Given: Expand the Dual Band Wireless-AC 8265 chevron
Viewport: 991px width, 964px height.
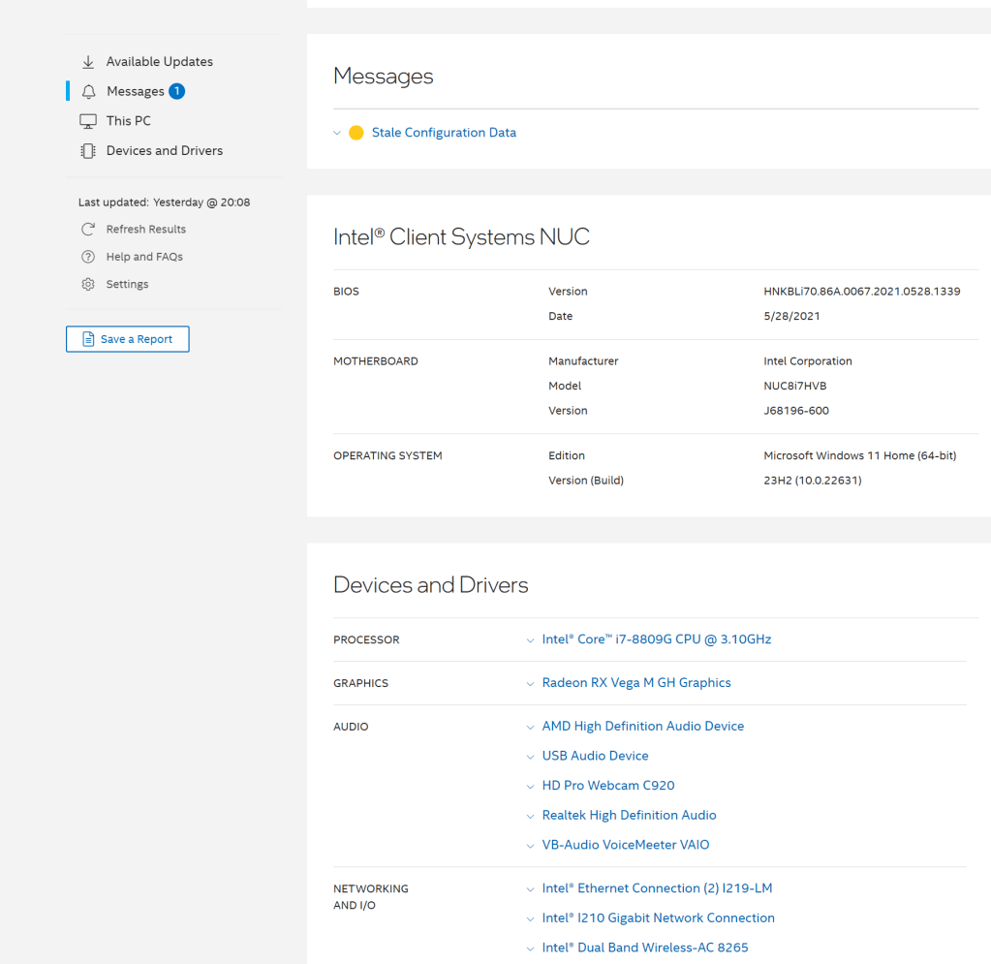Looking at the screenshot, I should coord(530,948).
